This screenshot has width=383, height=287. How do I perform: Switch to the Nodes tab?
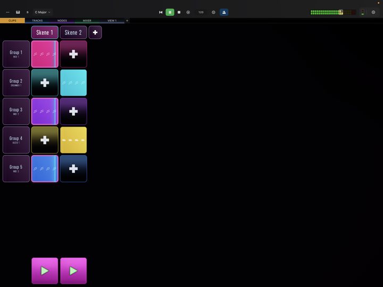coord(62,21)
